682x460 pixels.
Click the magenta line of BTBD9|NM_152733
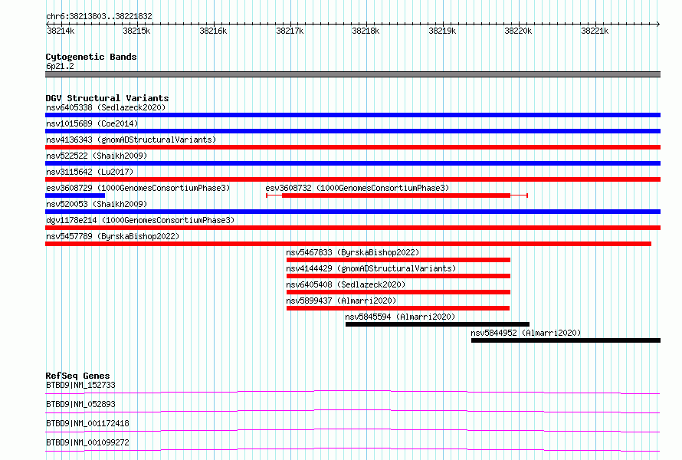tap(352, 392)
